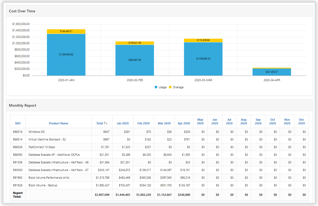Select Database Exadata Infrastructure - Half Rack - X8
The image size is (318, 206).
59,162
